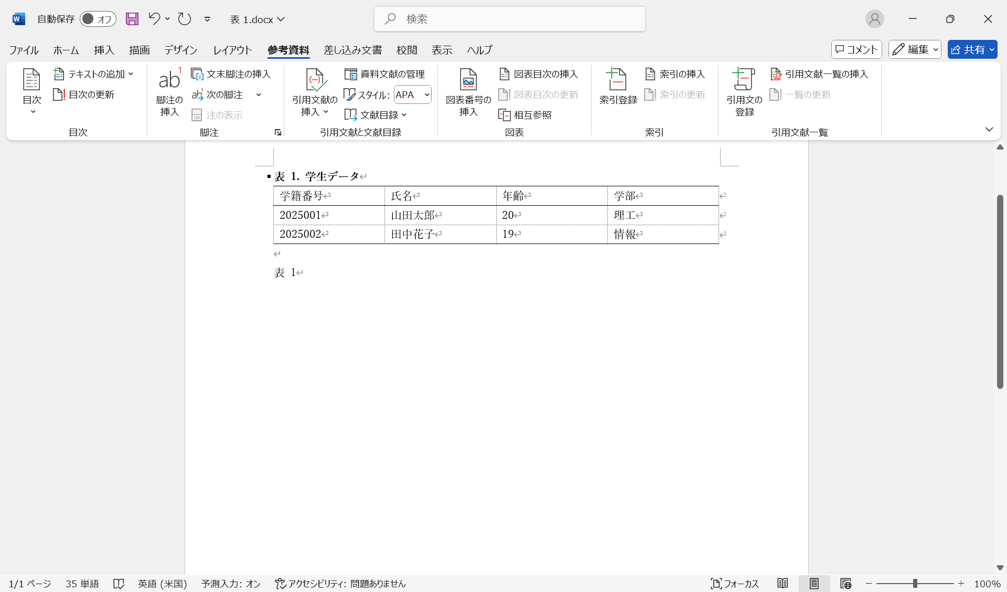Screen dimensions: 1007x592
Task: Click inside the 検索 search box
Action: [509, 19]
